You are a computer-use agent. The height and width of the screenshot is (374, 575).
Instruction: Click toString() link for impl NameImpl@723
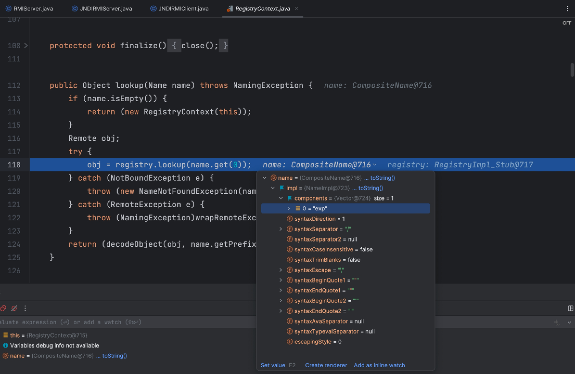pos(370,188)
